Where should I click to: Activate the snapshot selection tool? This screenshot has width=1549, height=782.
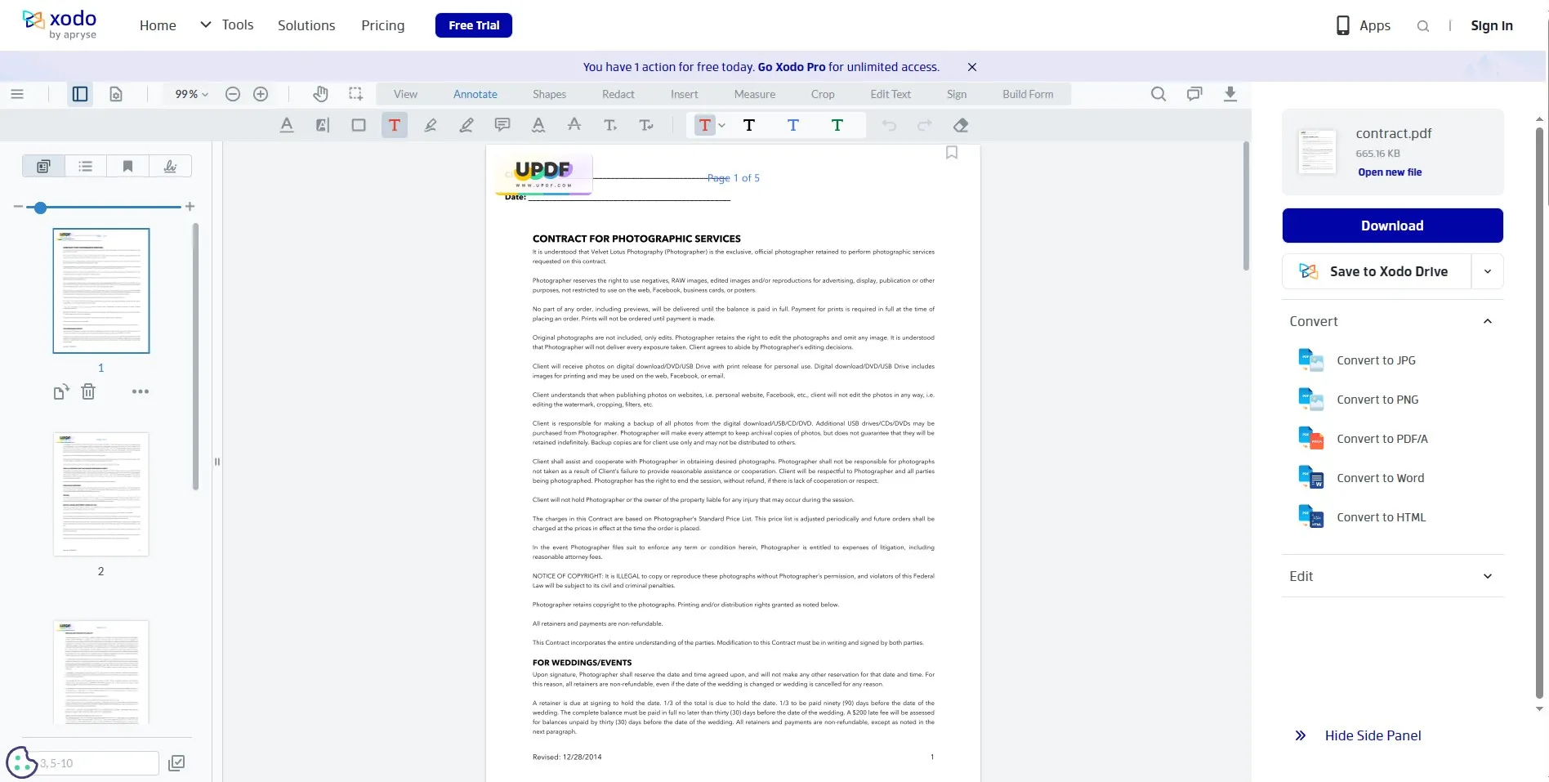(355, 94)
